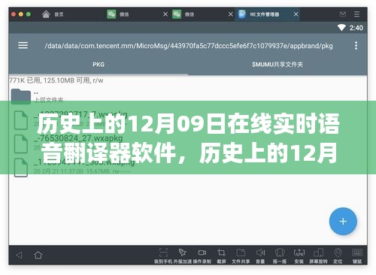Open 定位 location settings
Screen dimensions: 376x275
(338, 255)
